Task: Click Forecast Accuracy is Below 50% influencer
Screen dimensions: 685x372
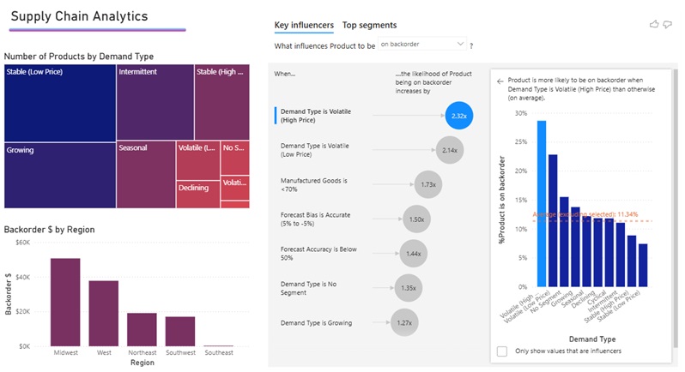Action: tap(315, 254)
